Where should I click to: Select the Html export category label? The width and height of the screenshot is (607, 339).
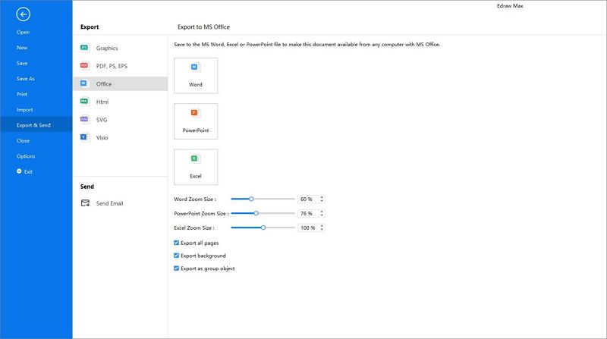click(102, 102)
